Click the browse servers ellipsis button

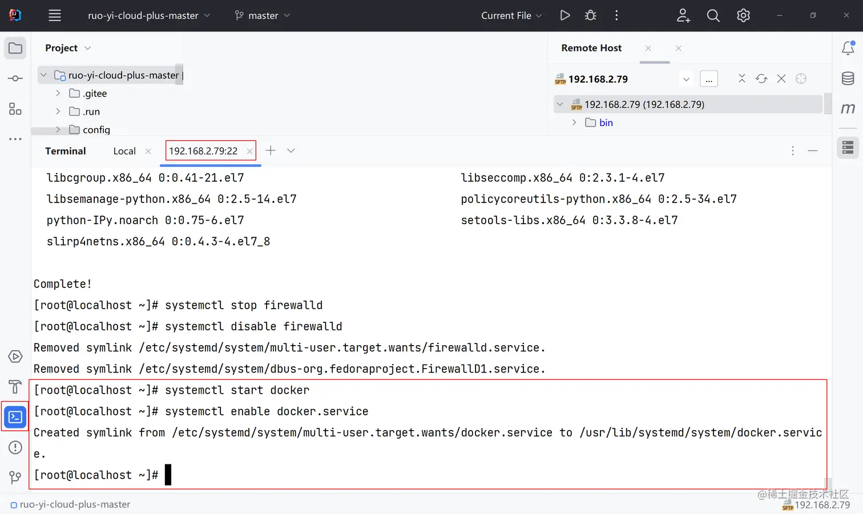(x=709, y=79)
